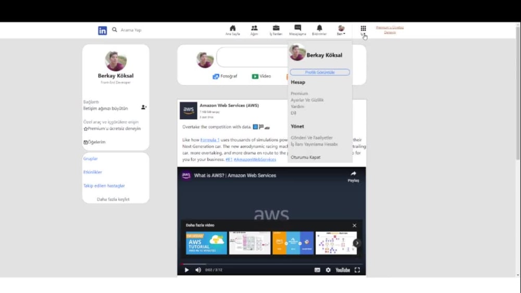This screenshot has width=521, height=293.
Task: Click left sidebar profile avatar
Action: click(116, 61)
